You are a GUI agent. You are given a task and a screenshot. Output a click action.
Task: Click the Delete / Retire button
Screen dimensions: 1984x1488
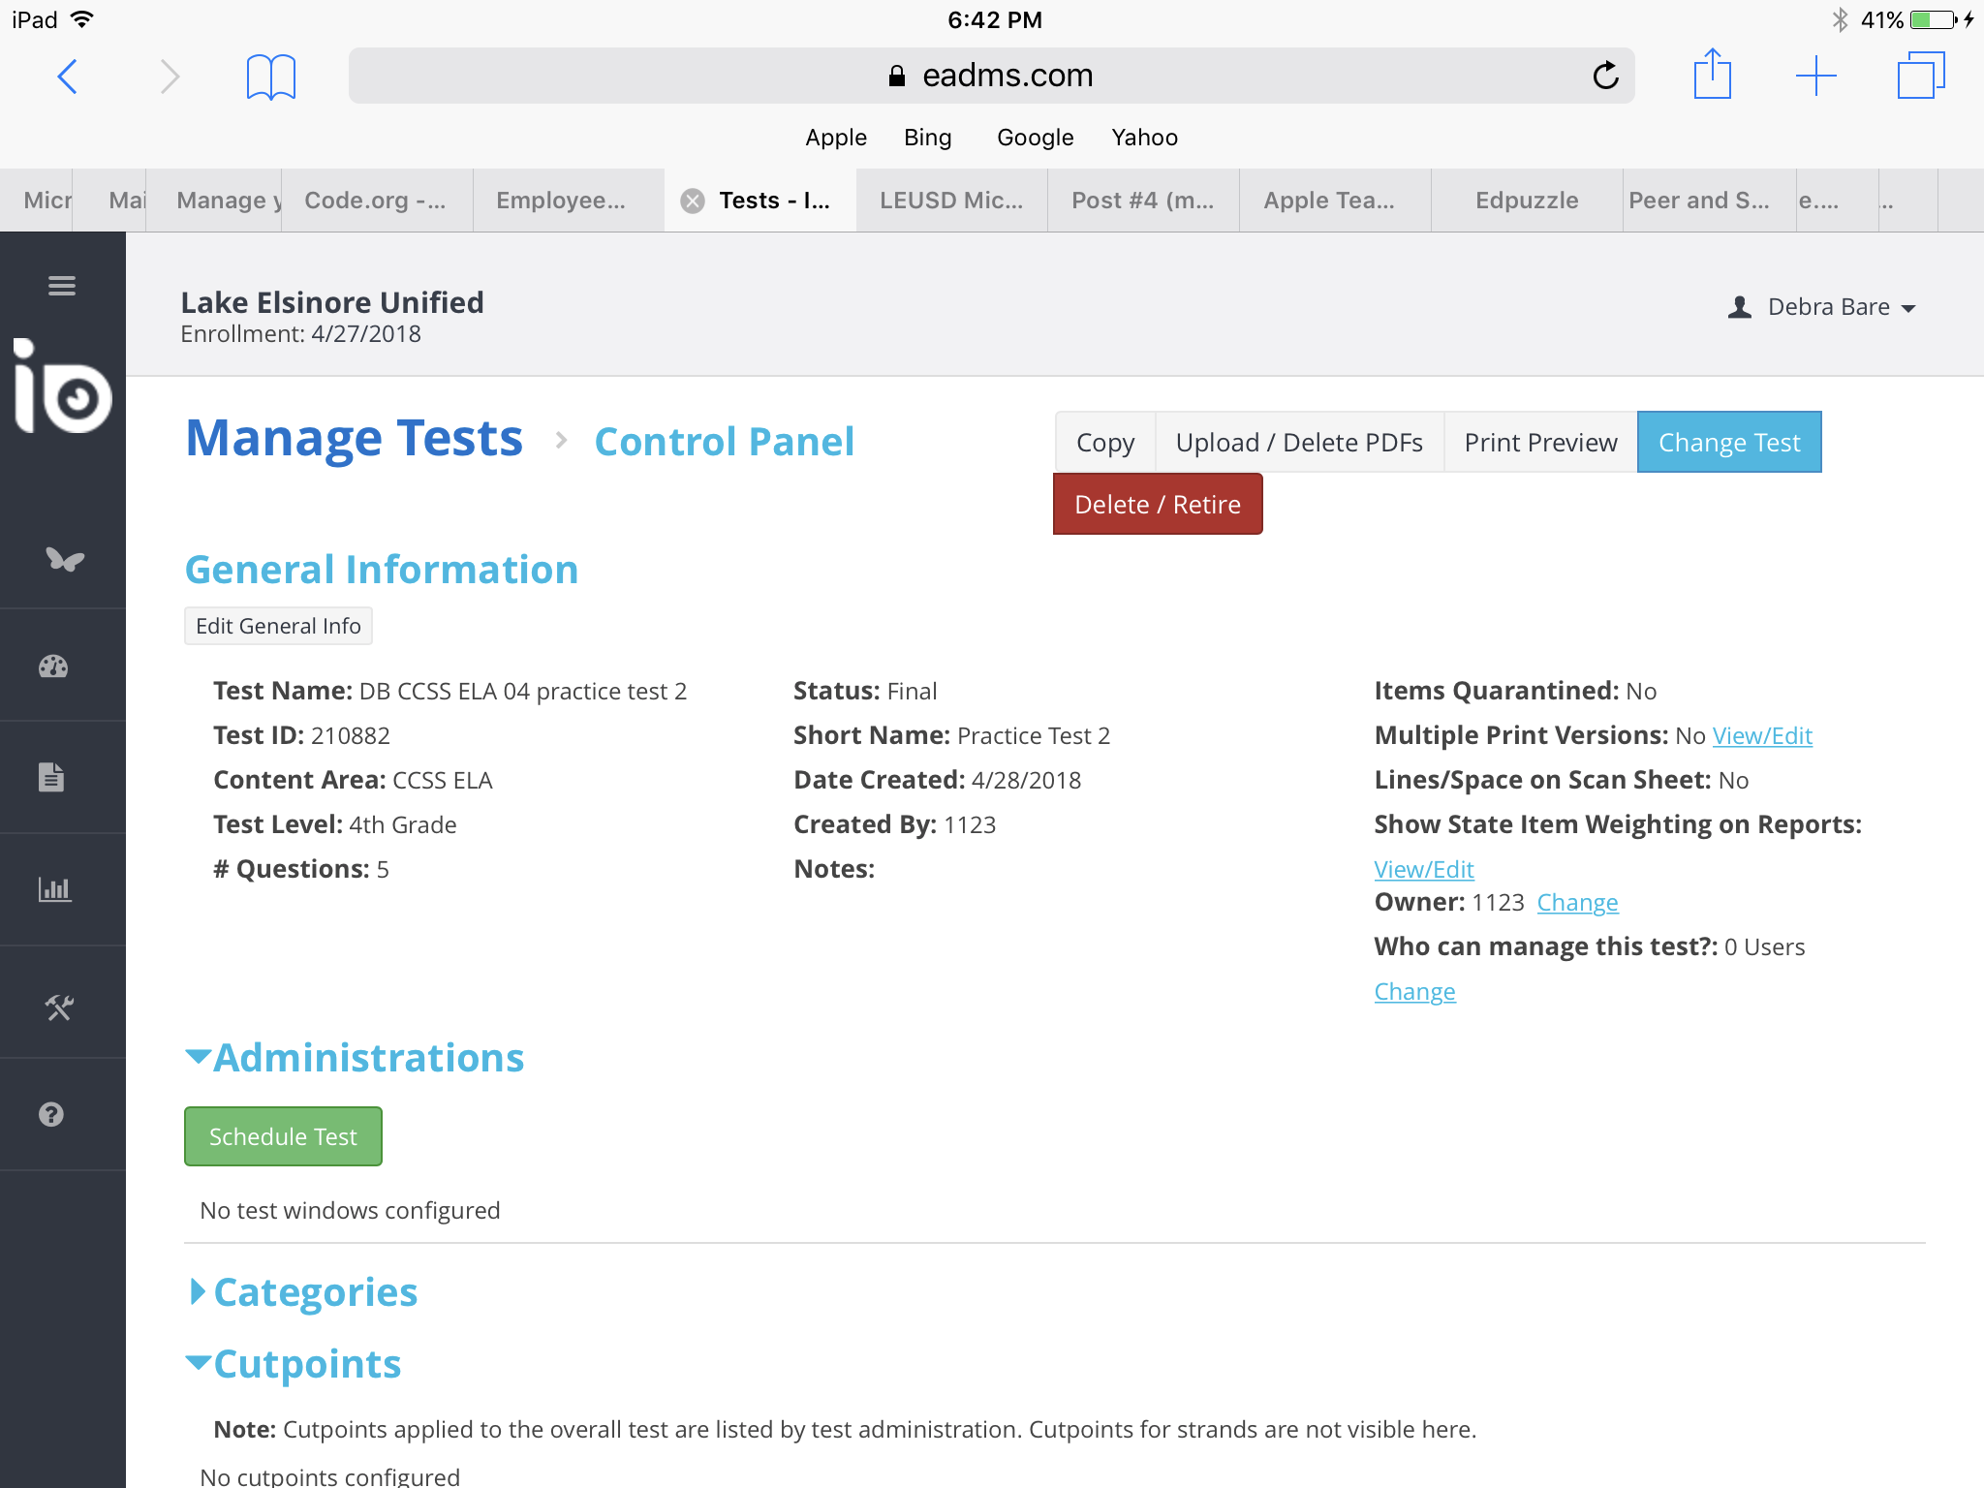point(1158,505)
